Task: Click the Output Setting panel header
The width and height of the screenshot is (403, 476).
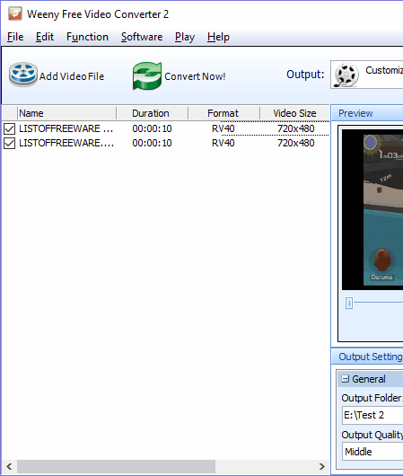Action: 367,357
